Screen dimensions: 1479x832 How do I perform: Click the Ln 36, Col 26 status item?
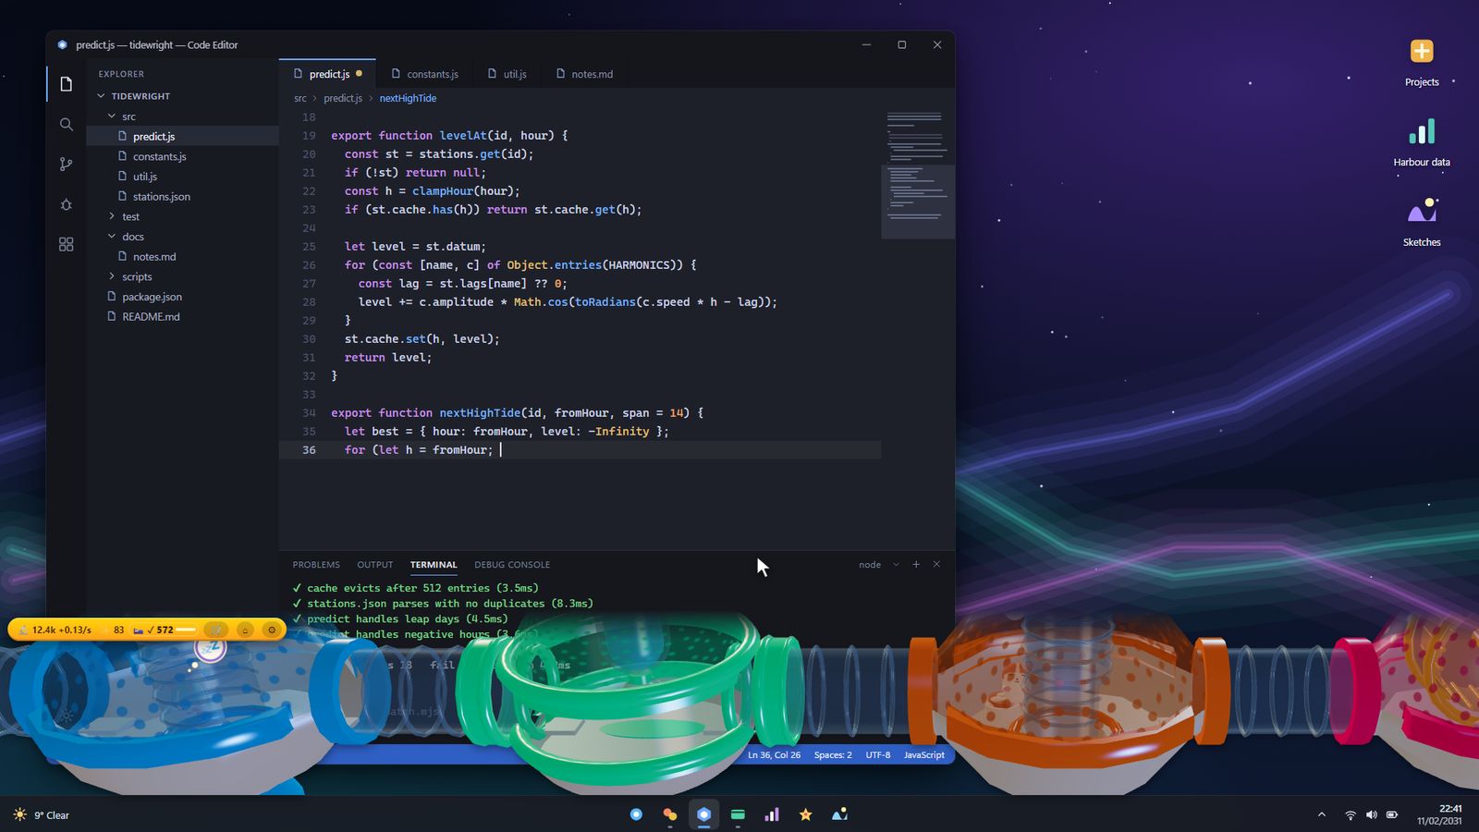point(775,755)
